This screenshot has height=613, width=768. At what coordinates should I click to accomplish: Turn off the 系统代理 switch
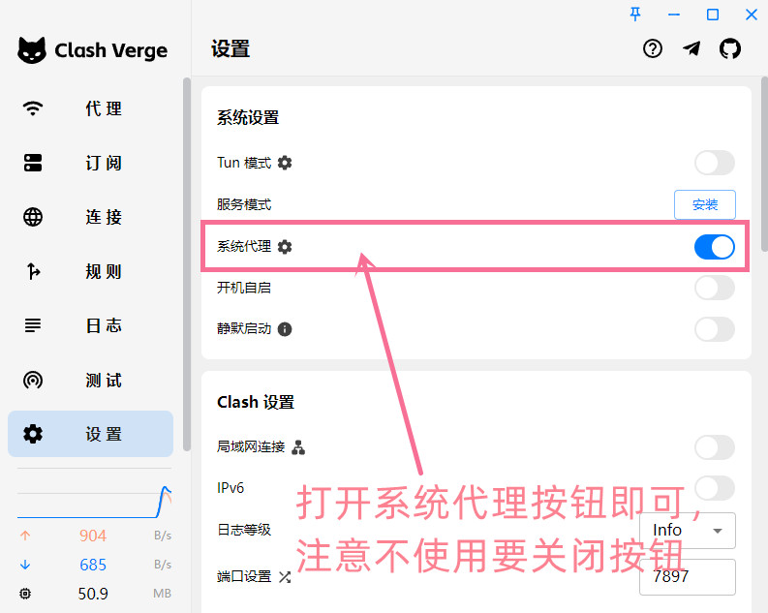[714, 247]
